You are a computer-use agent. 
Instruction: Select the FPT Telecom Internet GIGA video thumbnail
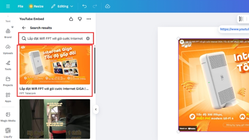[x=55, y=65]
